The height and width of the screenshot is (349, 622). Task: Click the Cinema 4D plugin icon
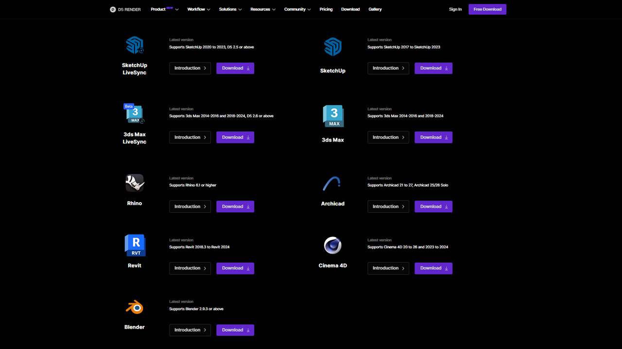[x=333, y=245]
